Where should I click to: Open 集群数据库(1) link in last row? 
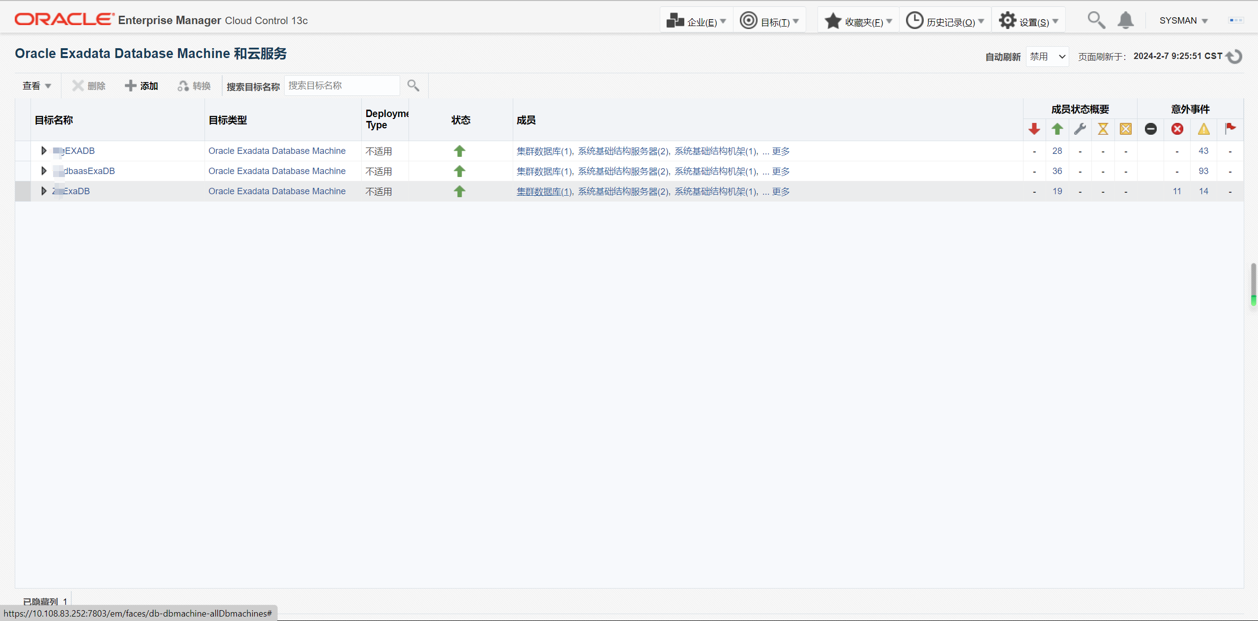[x=544, y=191]
